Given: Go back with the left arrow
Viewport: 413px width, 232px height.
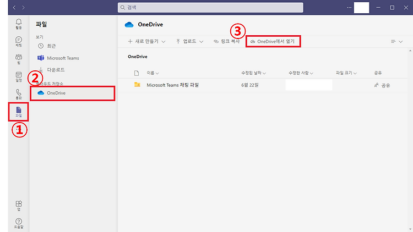Looking at the screenshot, I should tap(14, 8).
